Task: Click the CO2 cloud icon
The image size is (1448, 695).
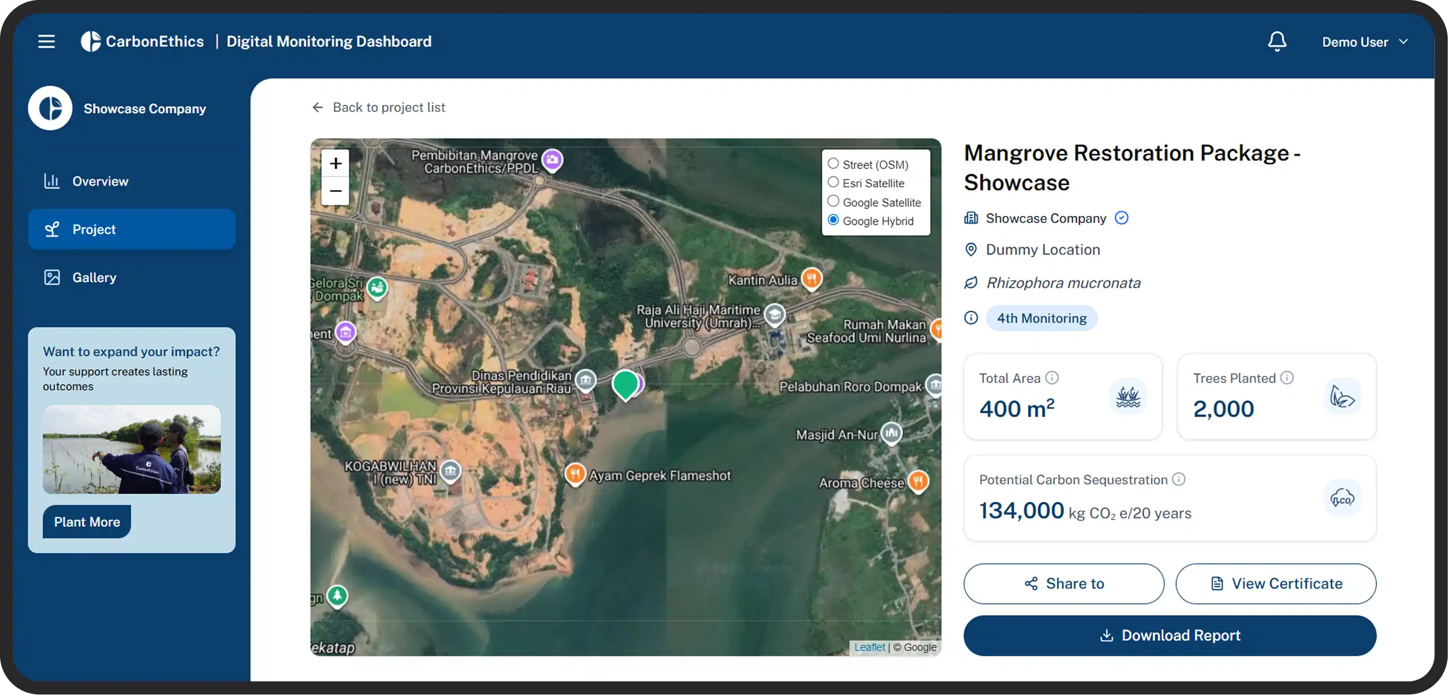Action: pyautogui.click(x=1342, y=498)
